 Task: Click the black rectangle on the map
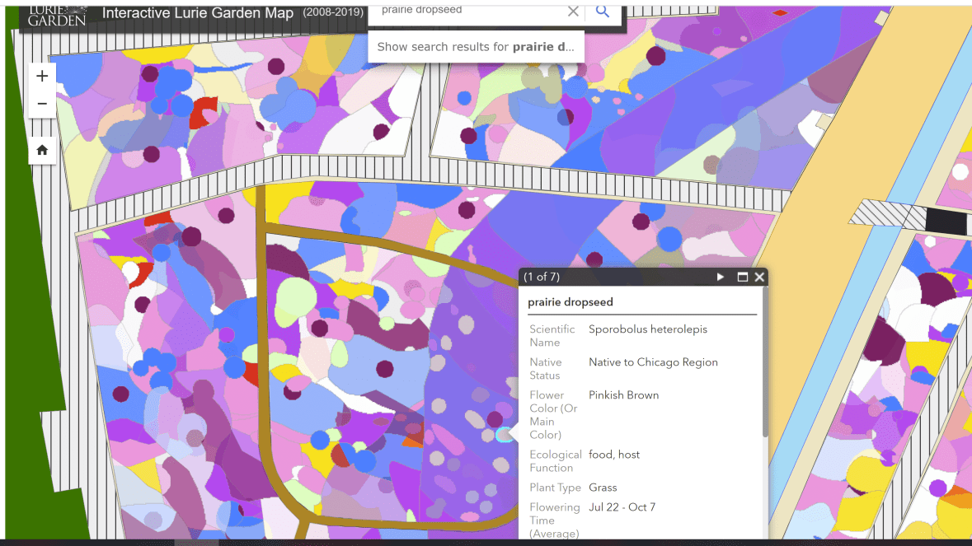[946, 221]
